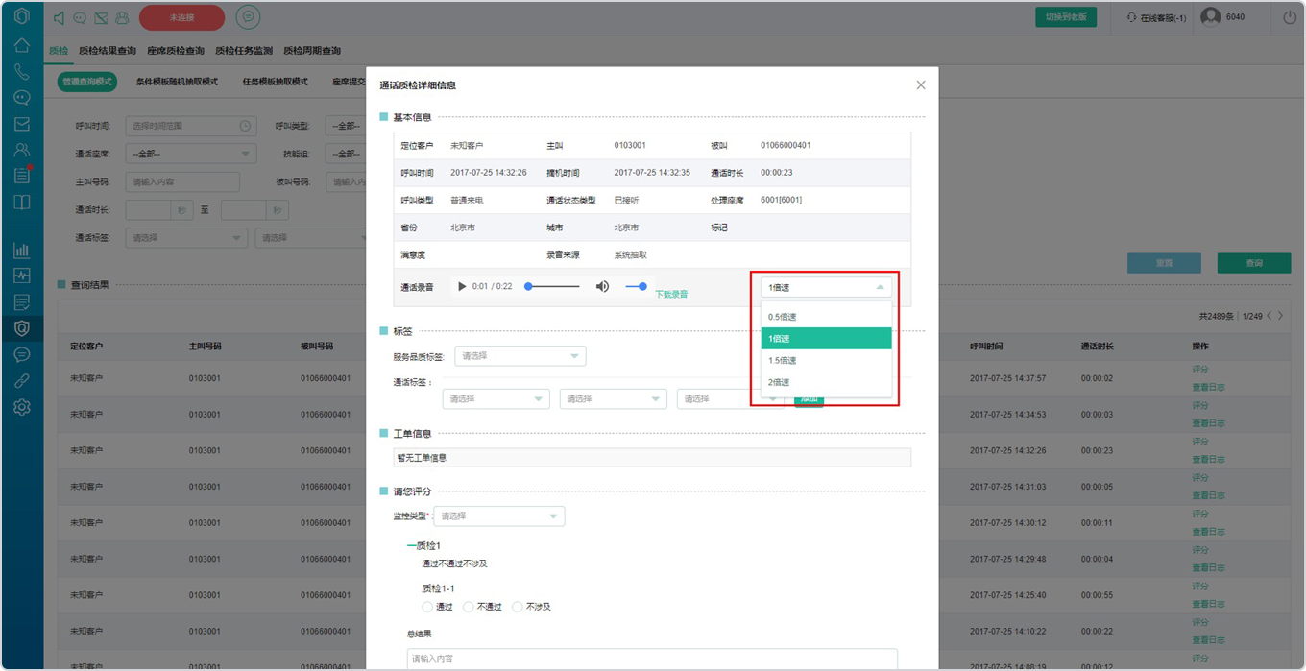Click the link chain icon in the sidebar
This screenshot has width=1306, height=671.
[22, 381]
